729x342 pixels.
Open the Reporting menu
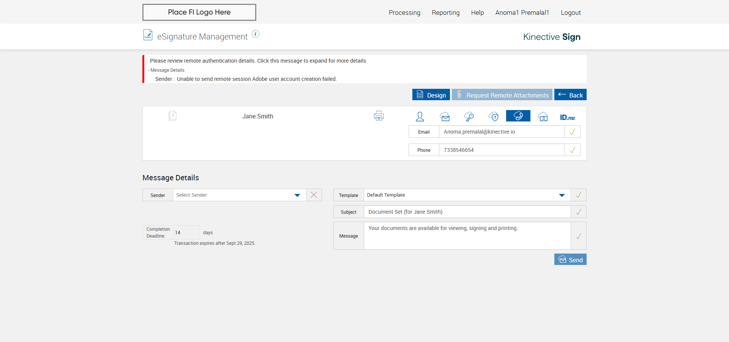445,13
